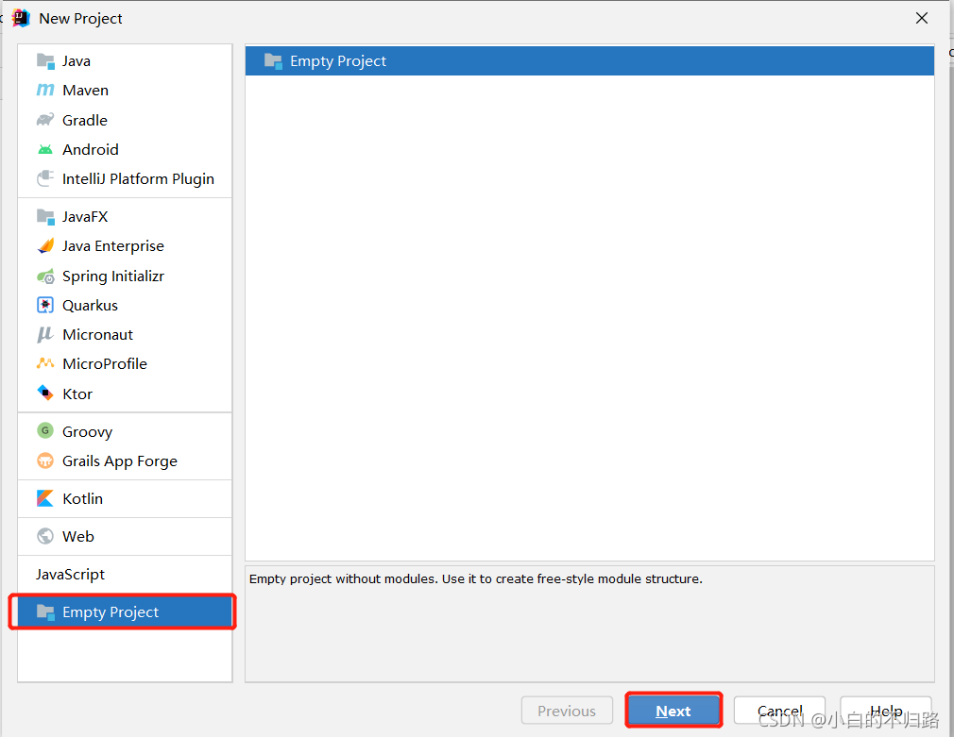Select MicroProfile entry
Viewport: 954px width, 737px height.
tap(125, 363)
